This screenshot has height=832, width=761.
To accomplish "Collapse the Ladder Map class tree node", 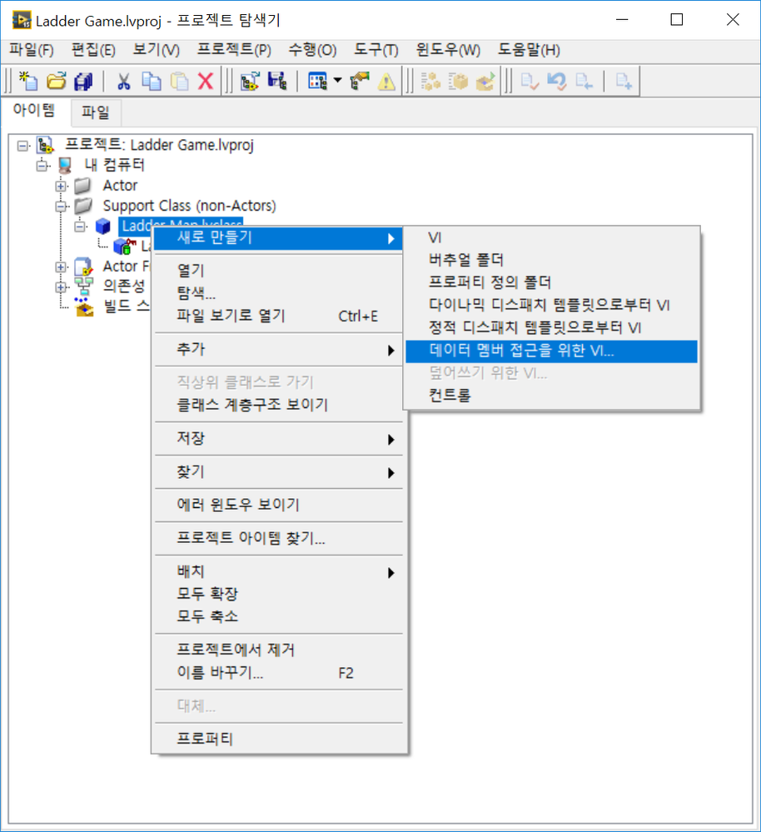I will [x=80, y=226].
